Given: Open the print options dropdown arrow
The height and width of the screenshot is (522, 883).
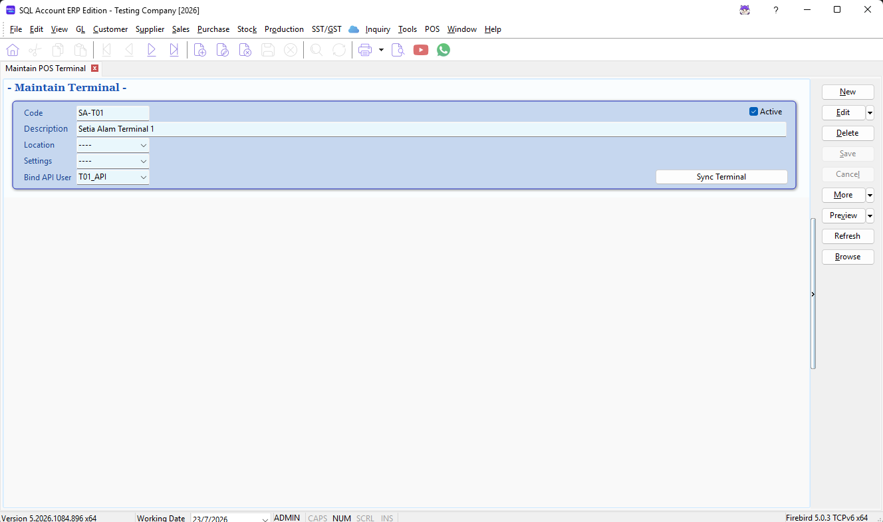Looking at the screenshot, I should 381,50.
